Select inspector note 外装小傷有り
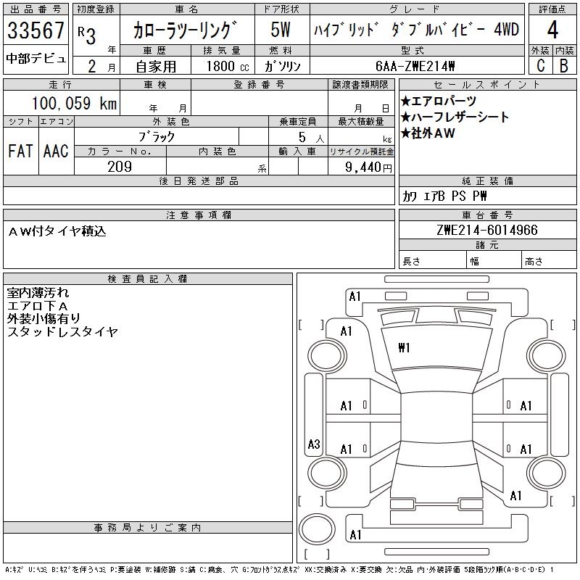This screenshot has width=580, height=580. [43, 318]
